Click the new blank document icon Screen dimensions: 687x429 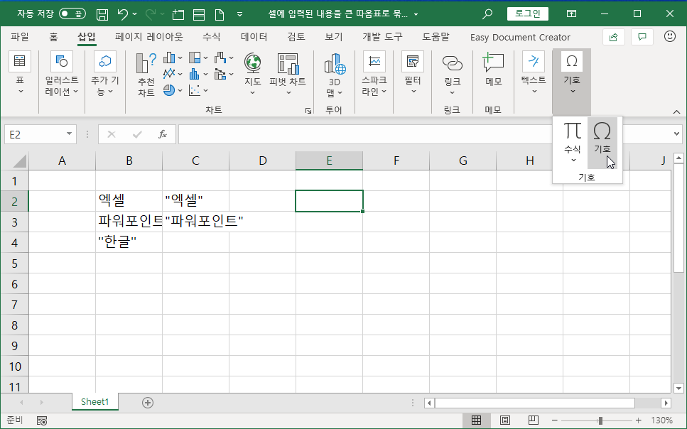click(x=220, y=14)
